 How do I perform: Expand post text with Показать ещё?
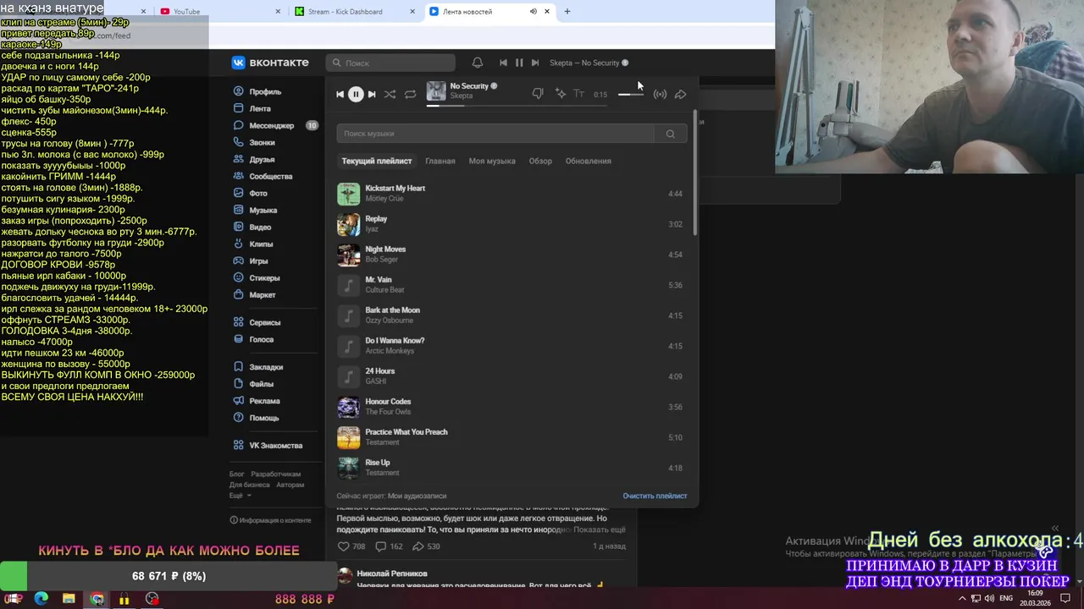pyautogui.click(x=600, y=529)
